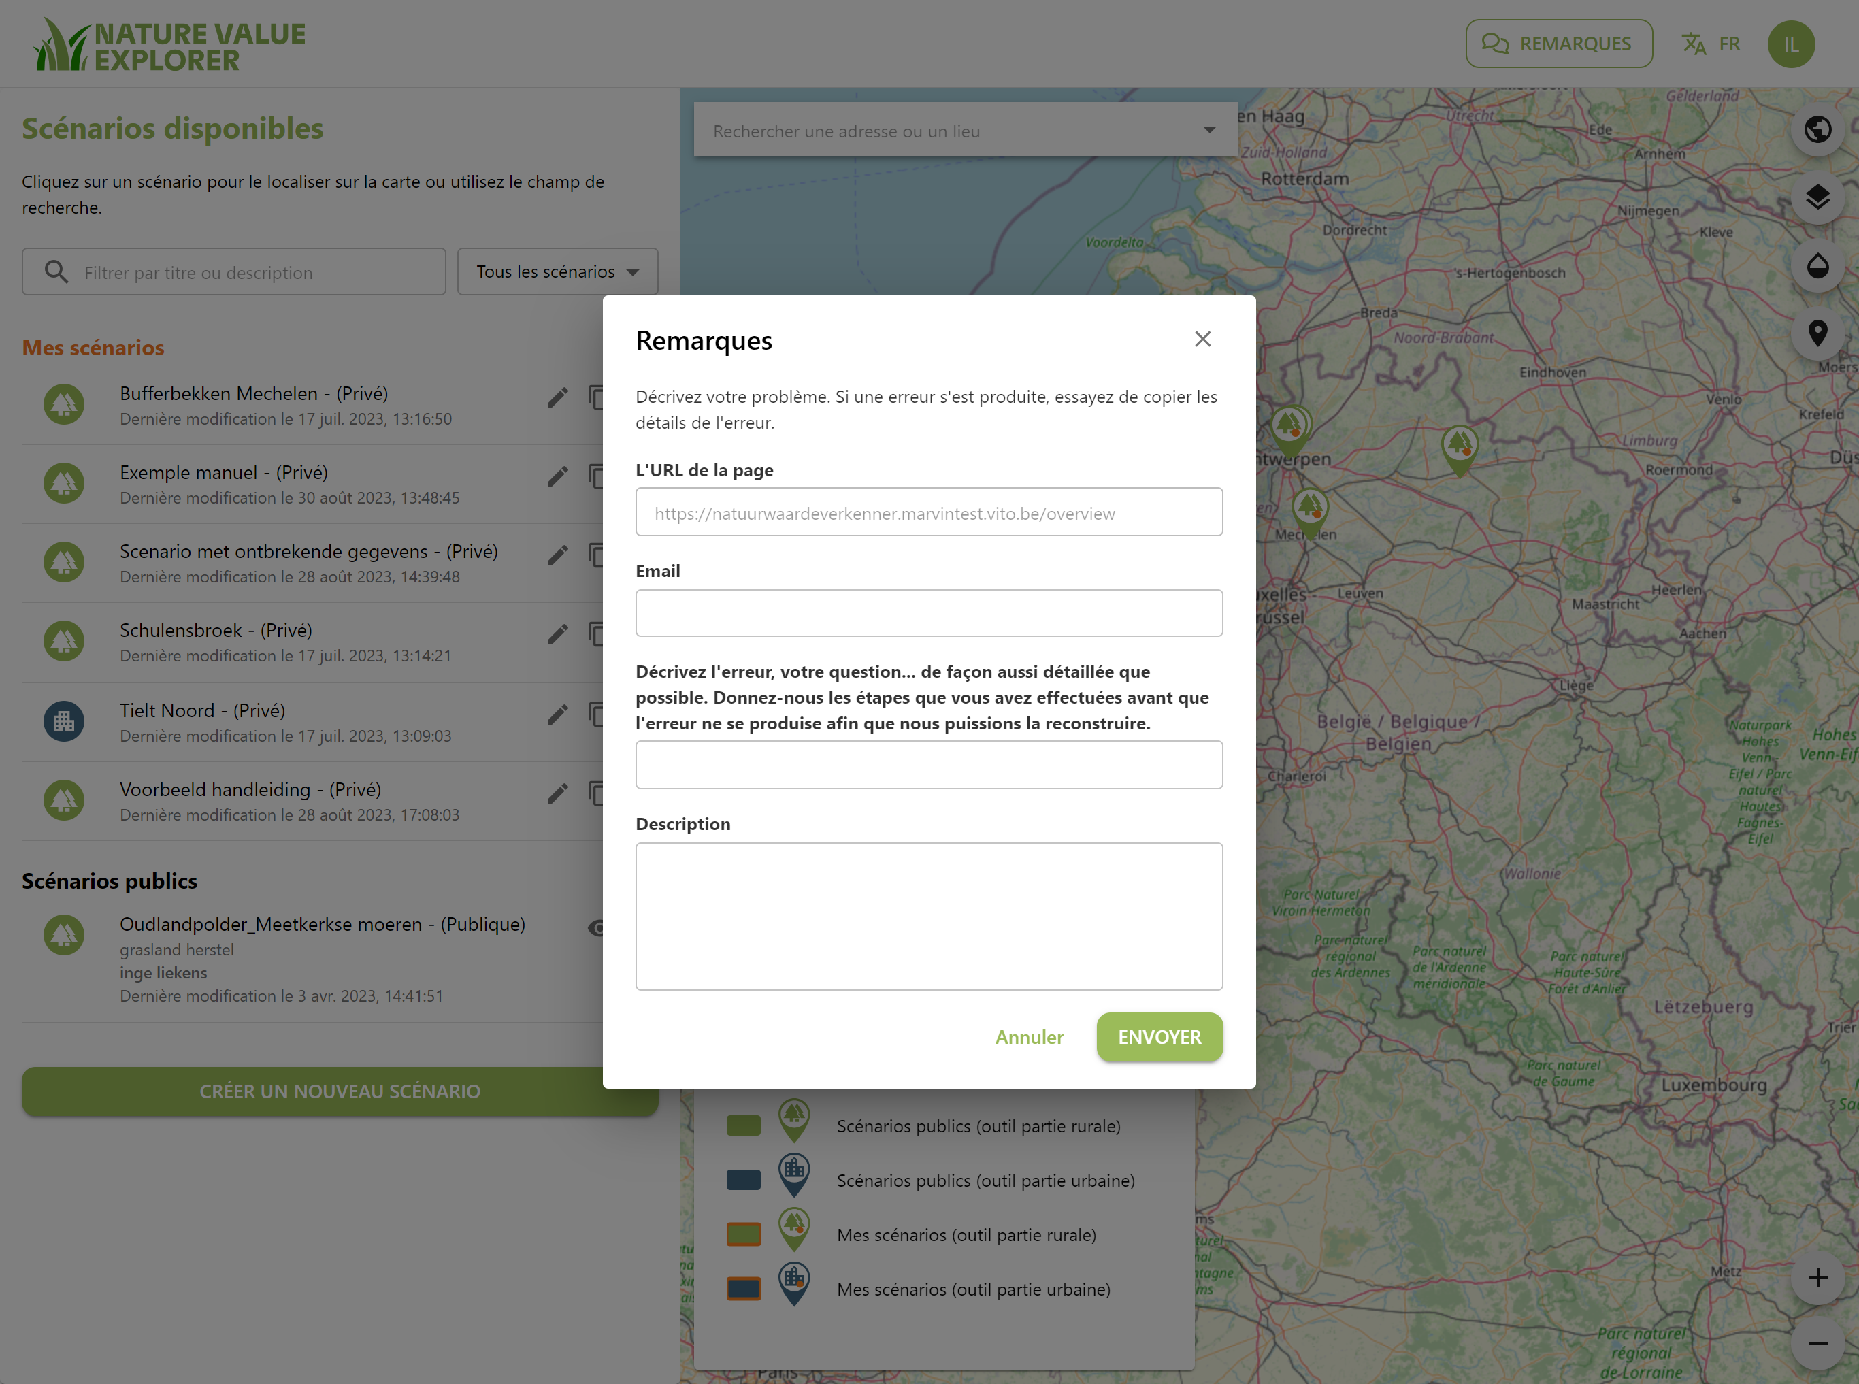Click the Schulensbroek tree icon
1859x1384 pixels.
tap(64, 641)
